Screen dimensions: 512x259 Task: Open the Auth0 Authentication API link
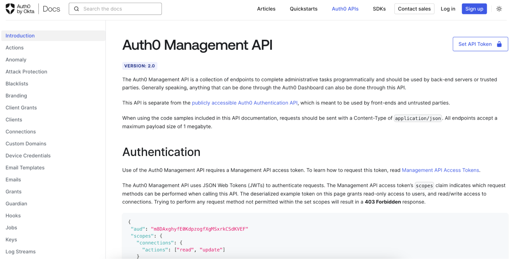(245, 103)
